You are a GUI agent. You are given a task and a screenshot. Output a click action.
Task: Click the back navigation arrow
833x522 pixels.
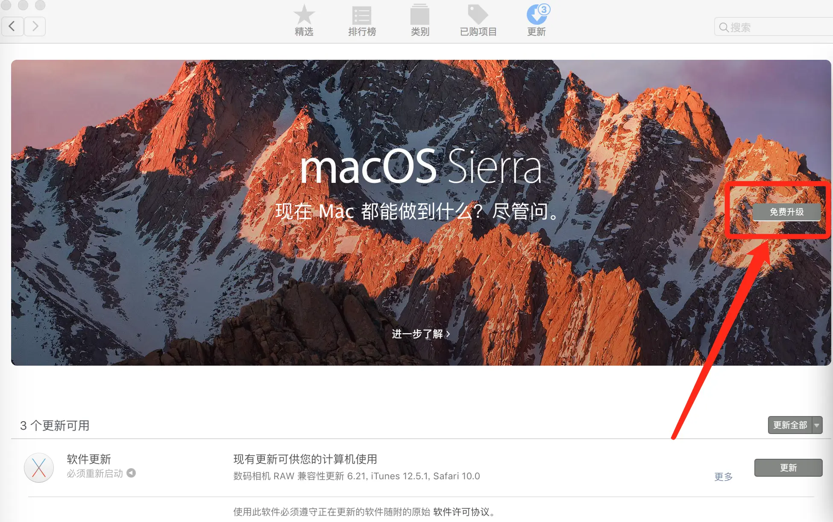[x=12, y=26]
